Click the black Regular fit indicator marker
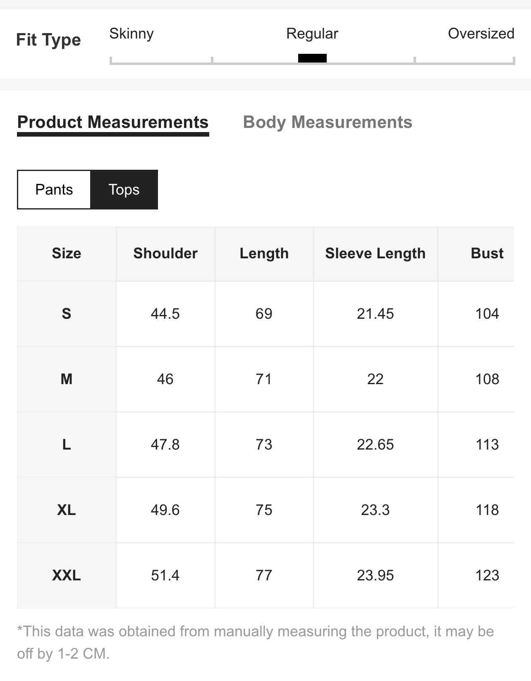Image resolution: width=531 pixels, height=681 pixels. coord(312,58)
